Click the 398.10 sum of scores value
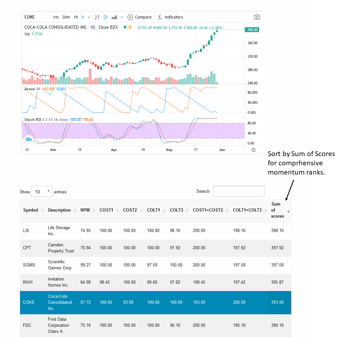This screenshot has width=340, height=337. click(277, 230)
